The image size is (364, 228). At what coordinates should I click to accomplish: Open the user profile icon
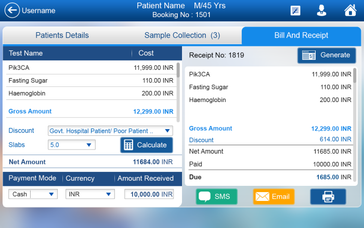[x=322, y=10]
